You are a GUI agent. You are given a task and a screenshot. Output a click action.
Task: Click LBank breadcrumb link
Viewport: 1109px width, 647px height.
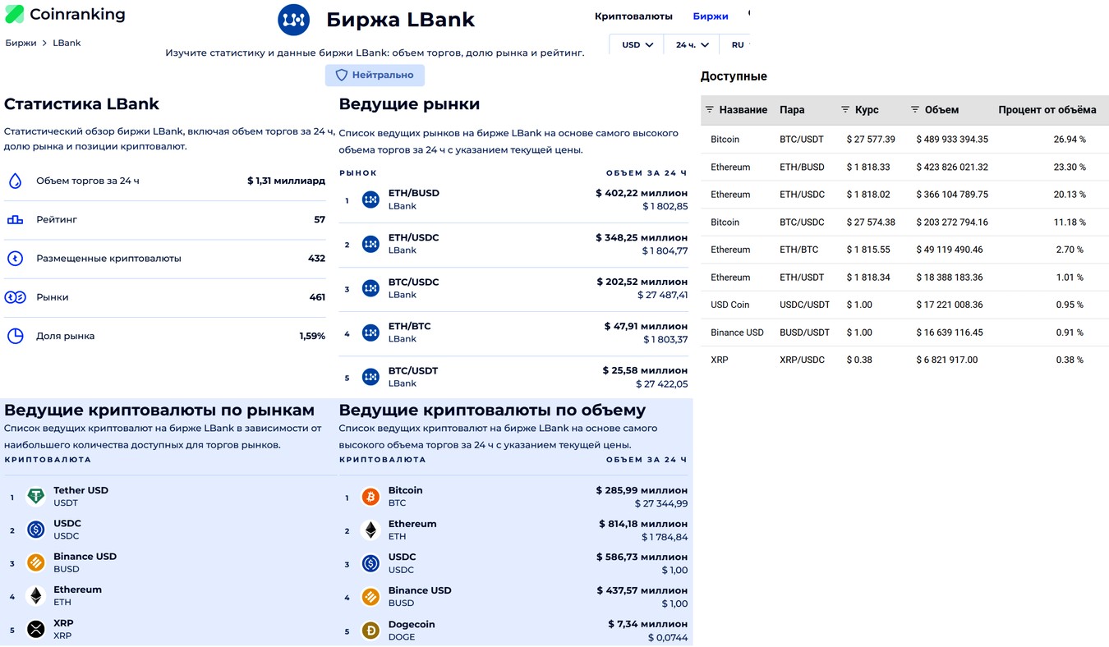coord(67,43)
